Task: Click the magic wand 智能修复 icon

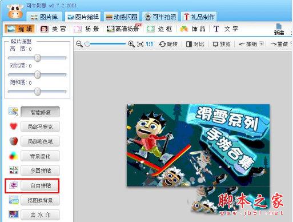Action: pos(13,112)
